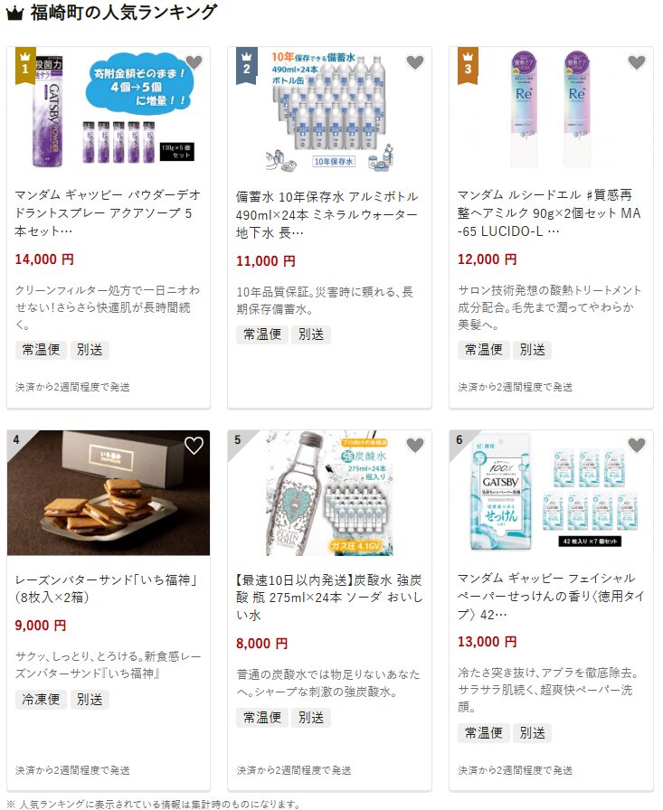Image resolution: width=663 pixels, height=810 pixels.
Task: Click 別送 tag on Gatsby facial paper
Action: click(532, 733)
